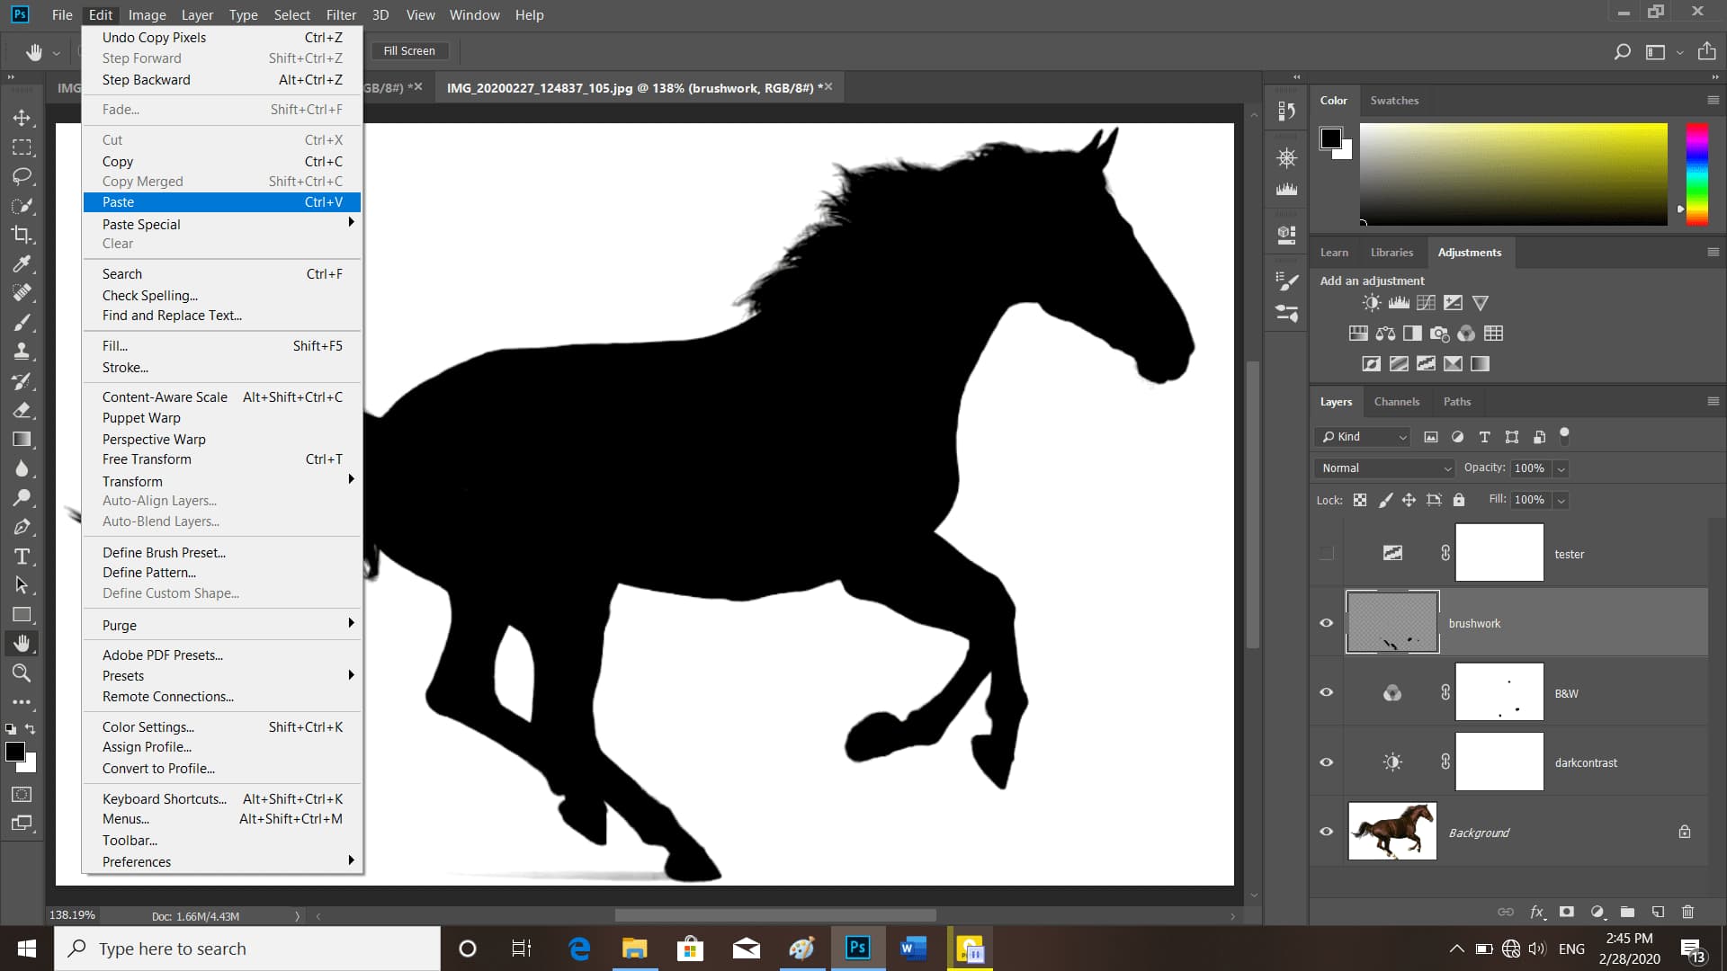The height and width of the screenshot is (971, 1727).
Task: Click the Windows taskbar search box
Action: pos(247,949)
